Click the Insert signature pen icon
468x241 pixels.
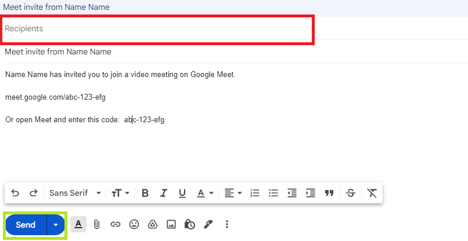[x=208, y=224]
